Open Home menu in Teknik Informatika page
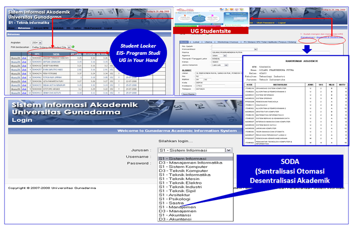Image resolution: width=352 pixels, height=226 pixels. [x=11, y=28]
